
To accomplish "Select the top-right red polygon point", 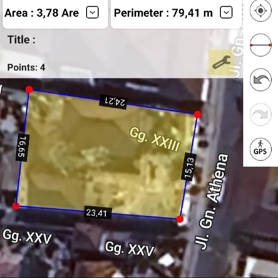I will 198,114.
